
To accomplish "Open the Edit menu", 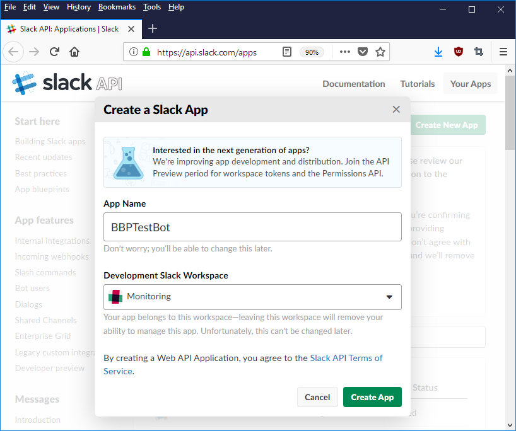I will [x=29, y=7].
